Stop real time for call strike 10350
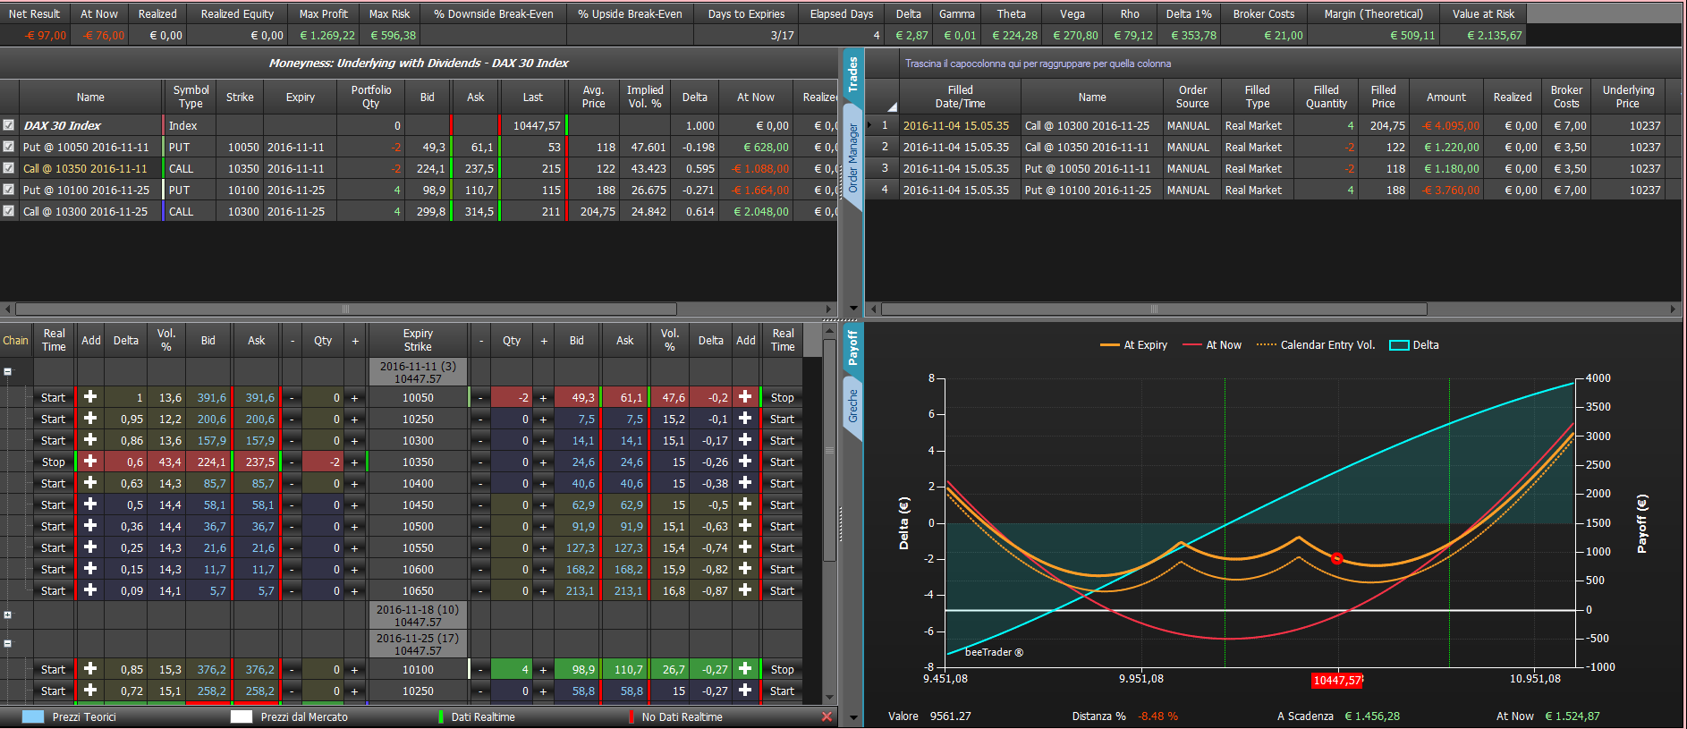The height and width of the screenshot is (729, 1687). (x=54, y=462)
